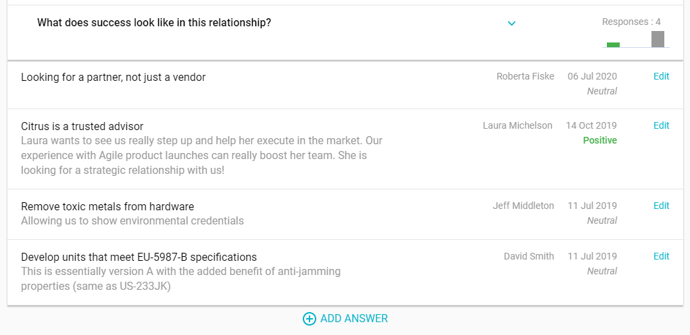The height and width of the screenshot is (335, 690).
Task: Select the question title about success
Action: click(154, 23)
